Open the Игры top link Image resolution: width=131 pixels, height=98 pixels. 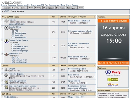tap(63, 5)
